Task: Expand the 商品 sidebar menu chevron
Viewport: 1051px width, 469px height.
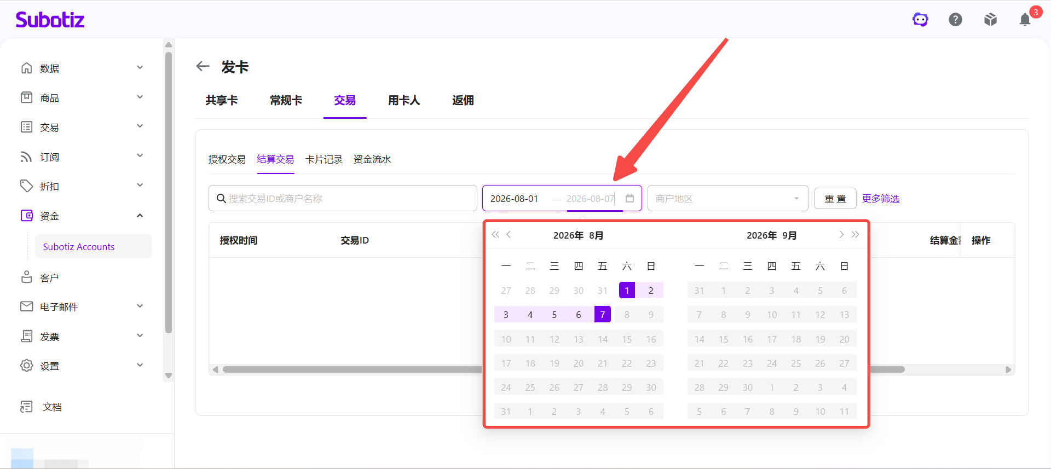Action: [x=140, y=97]
